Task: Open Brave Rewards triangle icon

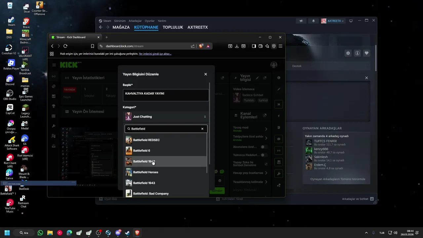Action: click(x=208, y=46)
